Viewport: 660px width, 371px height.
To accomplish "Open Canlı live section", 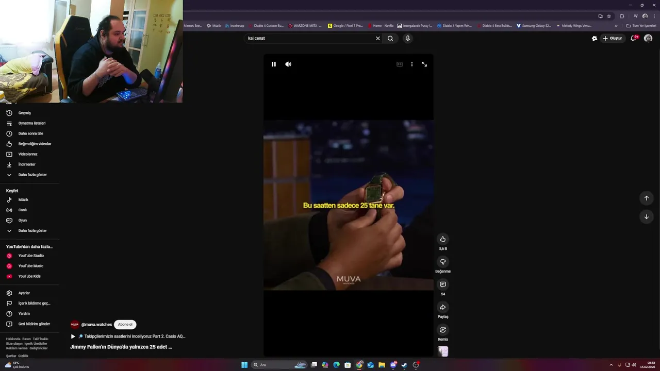I will coord(29,210).
